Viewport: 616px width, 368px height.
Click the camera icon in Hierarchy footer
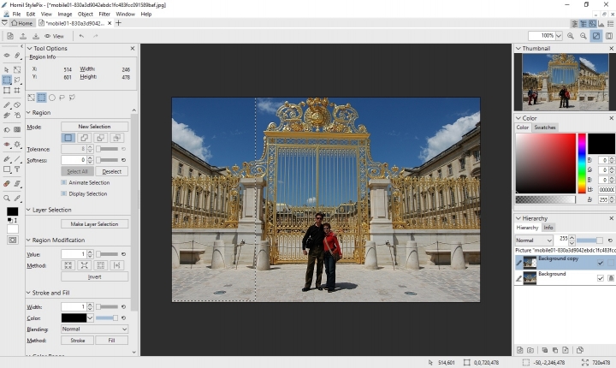530,350
